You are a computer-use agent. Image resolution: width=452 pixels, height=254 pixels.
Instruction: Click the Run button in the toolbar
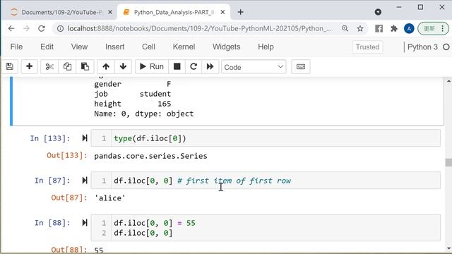(x=152, y=67)
